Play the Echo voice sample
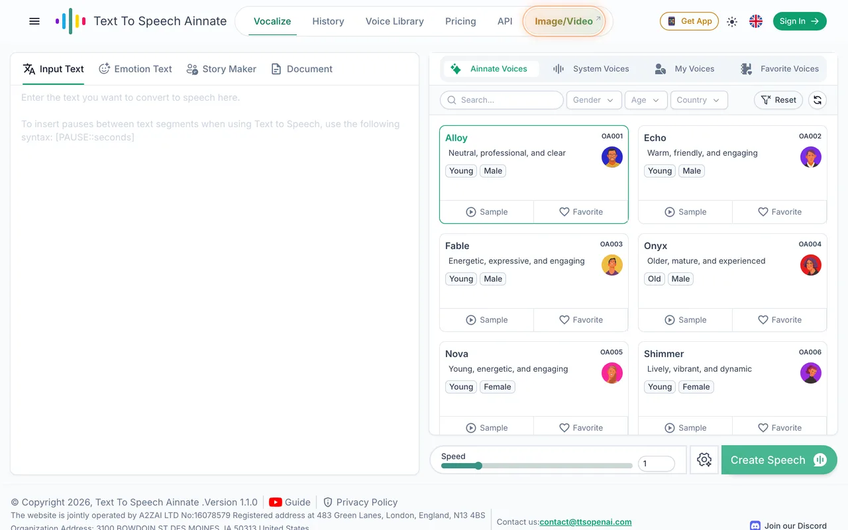 (686, 212)
